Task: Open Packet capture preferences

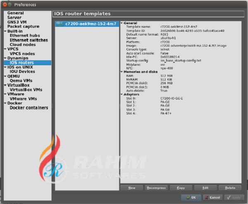Action: pos(23,26)
